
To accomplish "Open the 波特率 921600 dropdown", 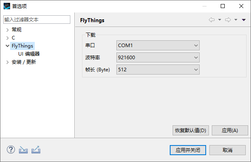I will click(x=158, y=58).
